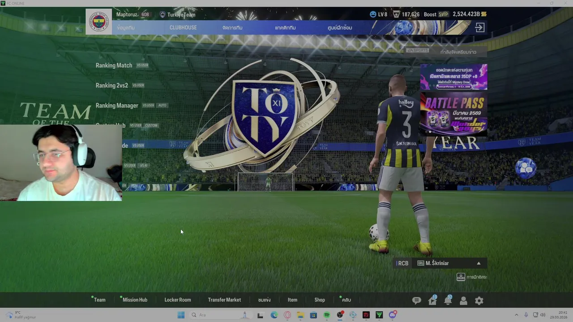Click the LV8 level face icon
573x322 pixels.
click(x=373, y=14)
